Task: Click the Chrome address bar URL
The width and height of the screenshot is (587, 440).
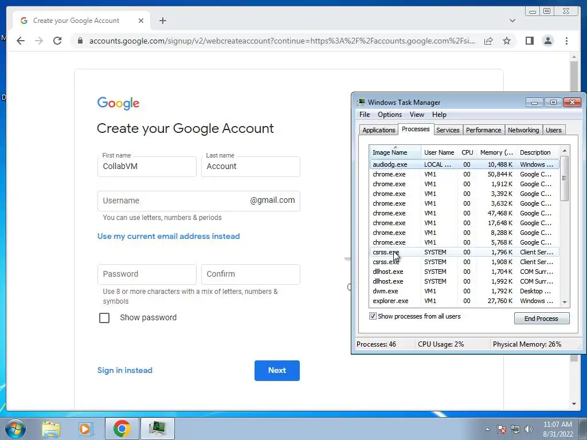Action: 282,41
